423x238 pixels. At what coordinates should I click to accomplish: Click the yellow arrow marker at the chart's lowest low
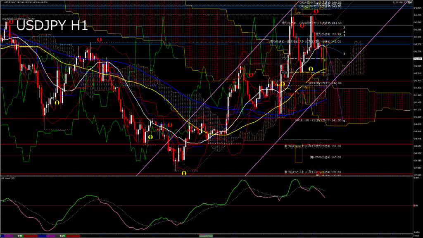click(x=183, y=173)
